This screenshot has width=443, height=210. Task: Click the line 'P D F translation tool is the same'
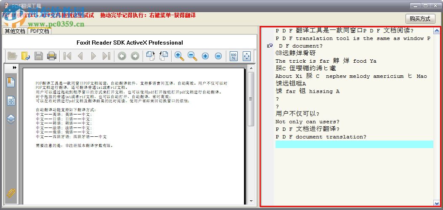[353, 38]
